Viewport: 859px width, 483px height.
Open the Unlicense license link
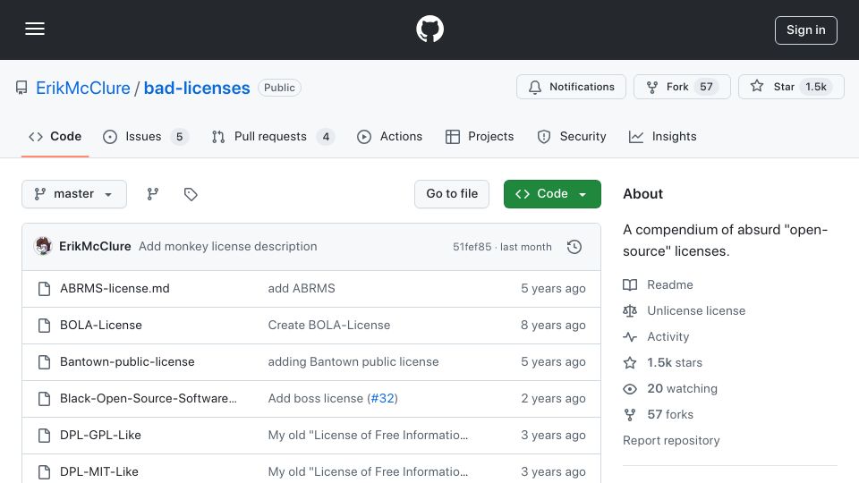(x=696, y=311)
